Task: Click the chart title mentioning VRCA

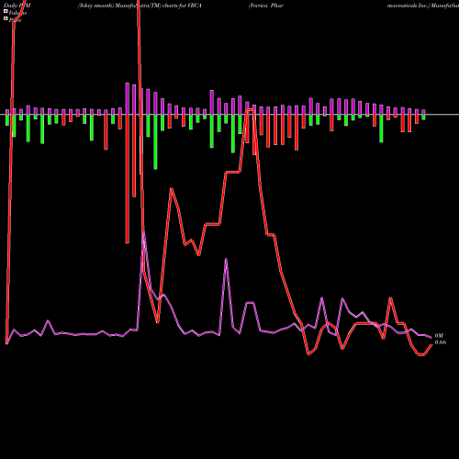Action: 140,6
